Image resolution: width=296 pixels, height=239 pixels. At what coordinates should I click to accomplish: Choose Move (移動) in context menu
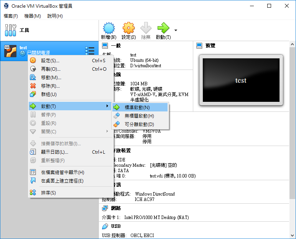[71, 77]
